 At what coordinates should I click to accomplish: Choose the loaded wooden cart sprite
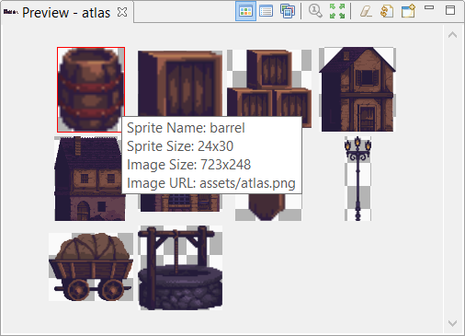[91, 267]
